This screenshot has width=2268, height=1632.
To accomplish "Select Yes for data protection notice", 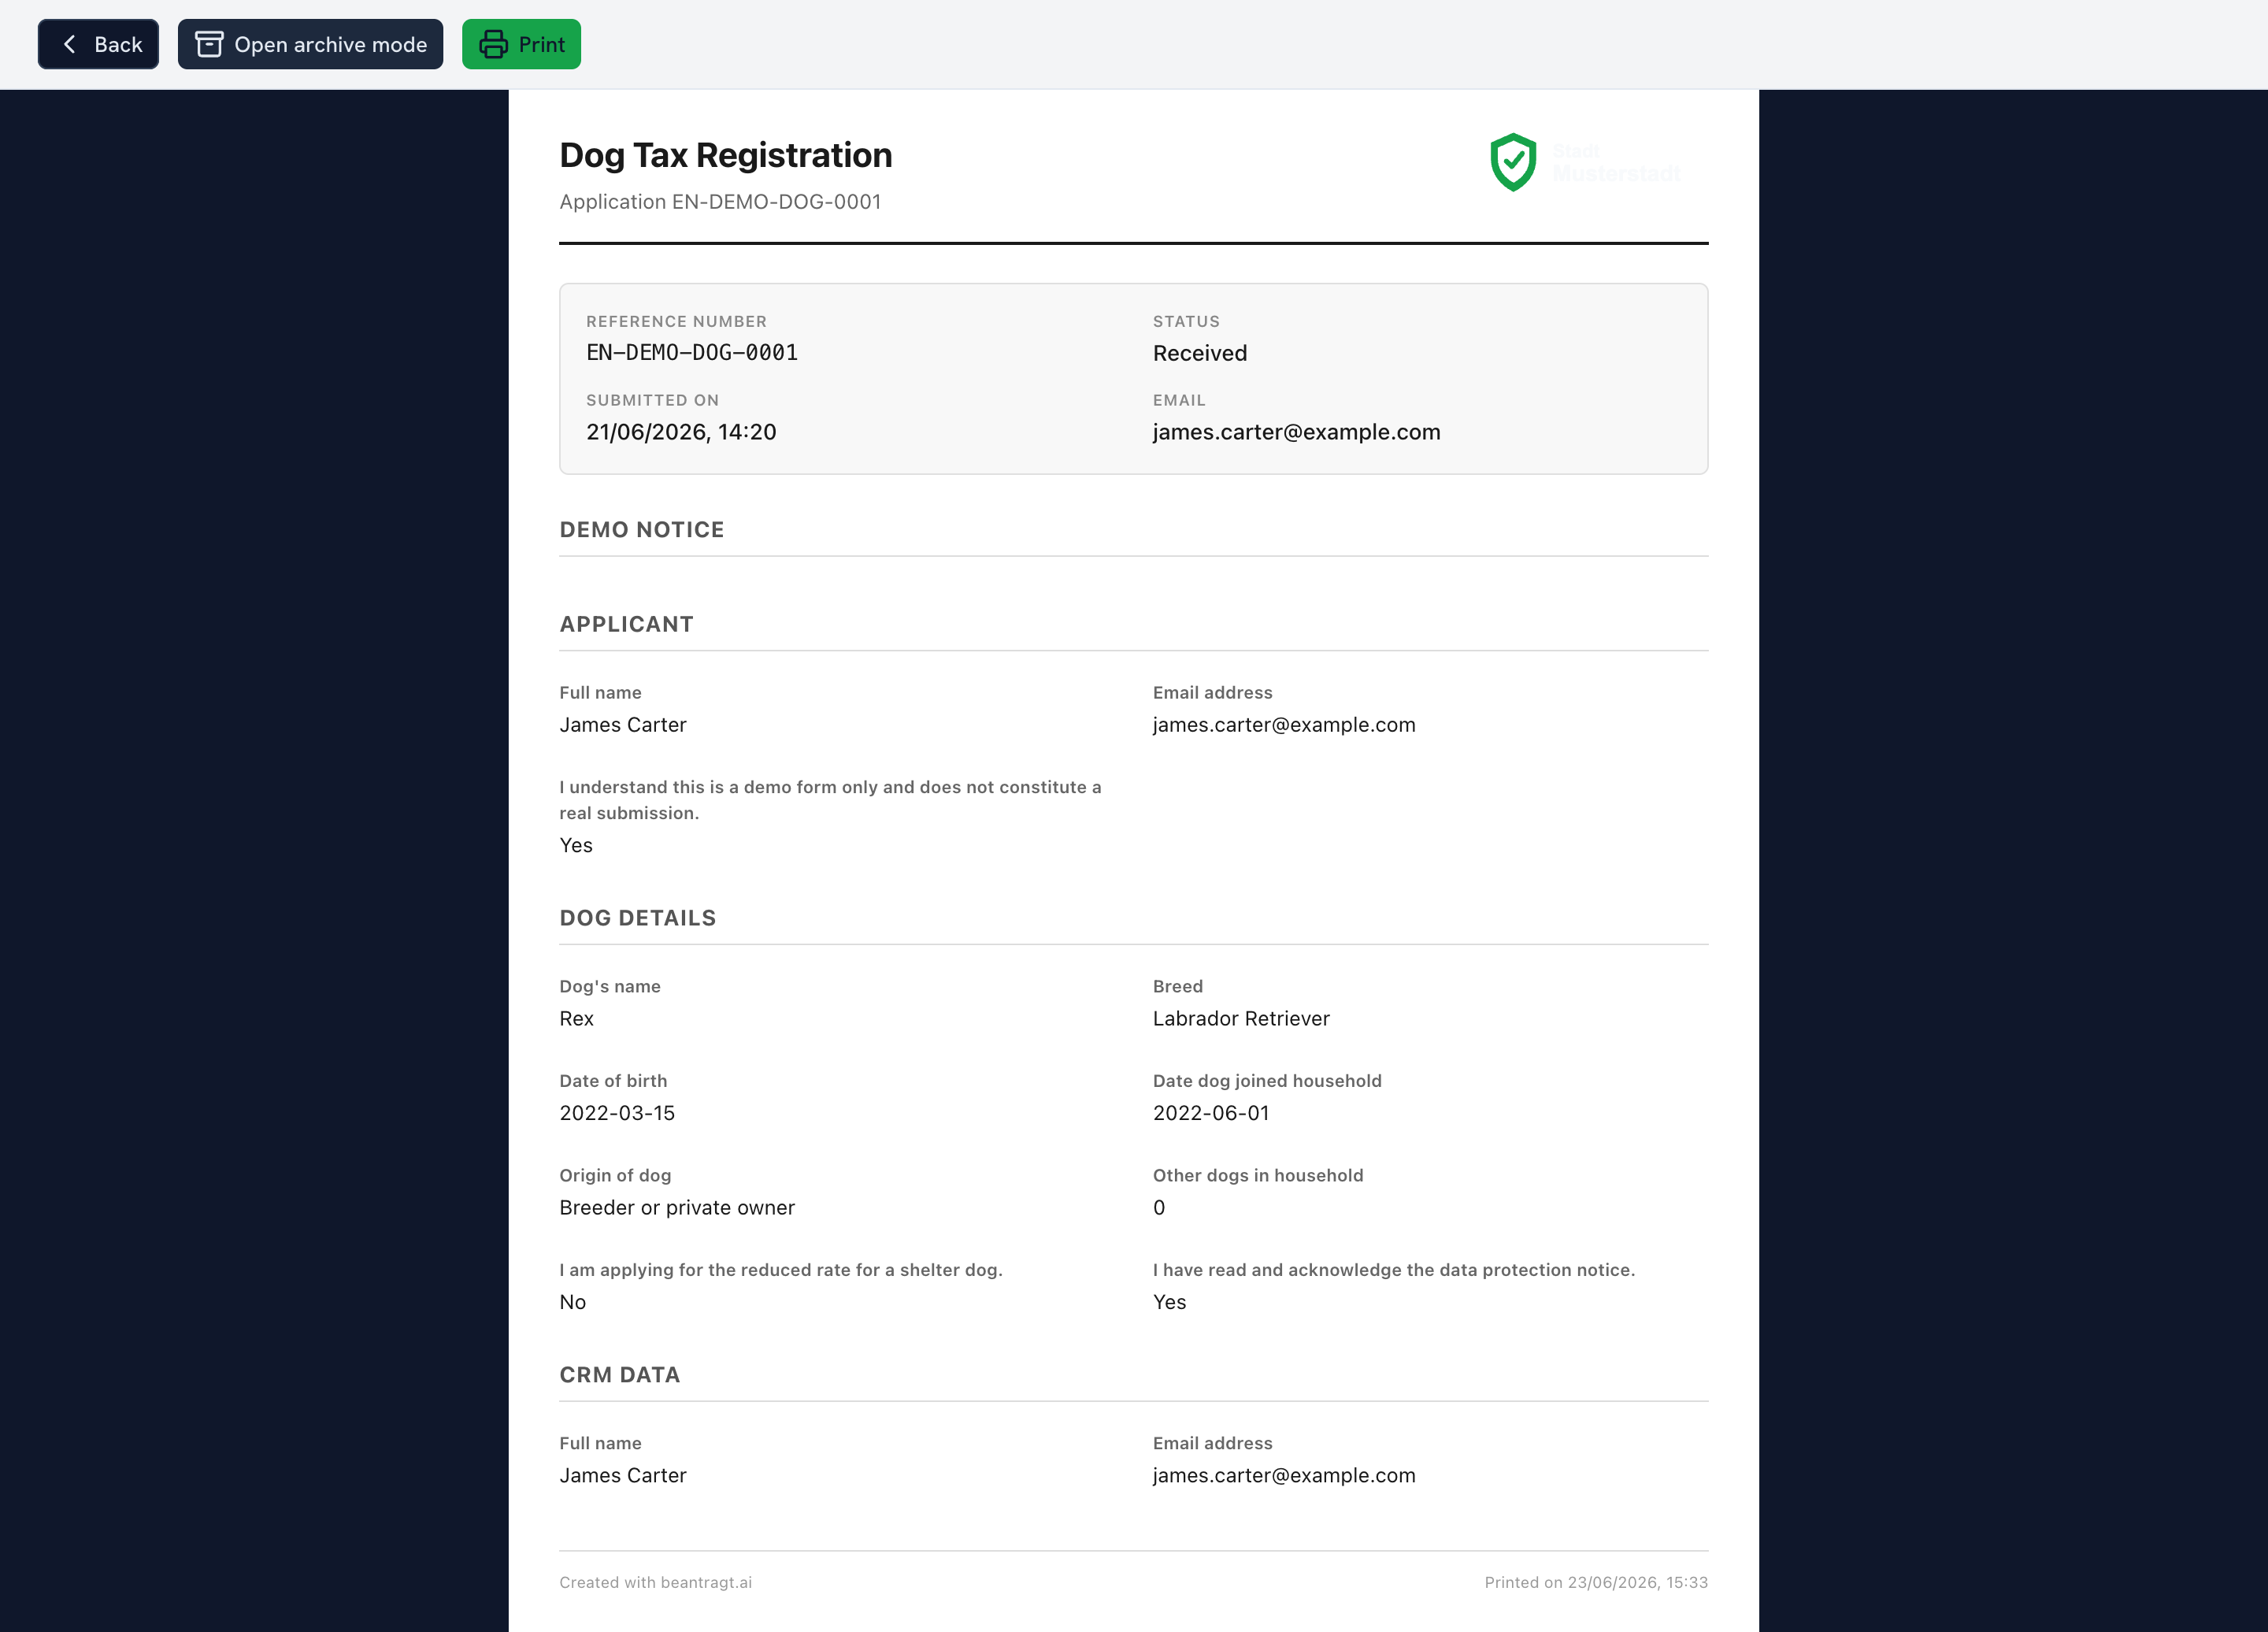I will point(1169,1302).
